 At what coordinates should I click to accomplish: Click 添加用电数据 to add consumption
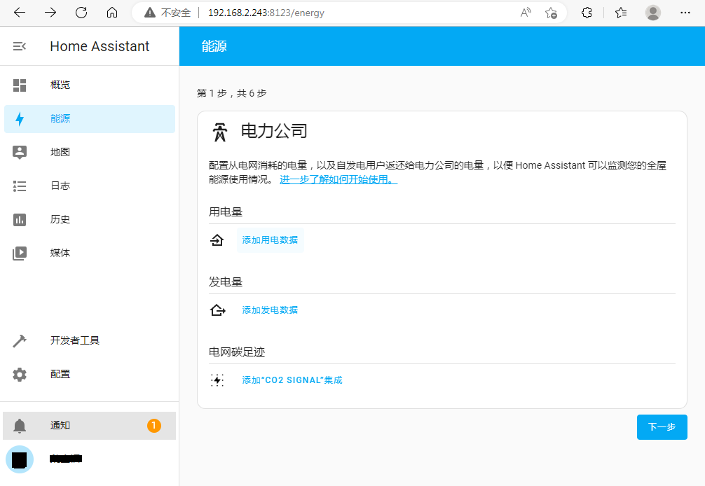coord(270,240)
